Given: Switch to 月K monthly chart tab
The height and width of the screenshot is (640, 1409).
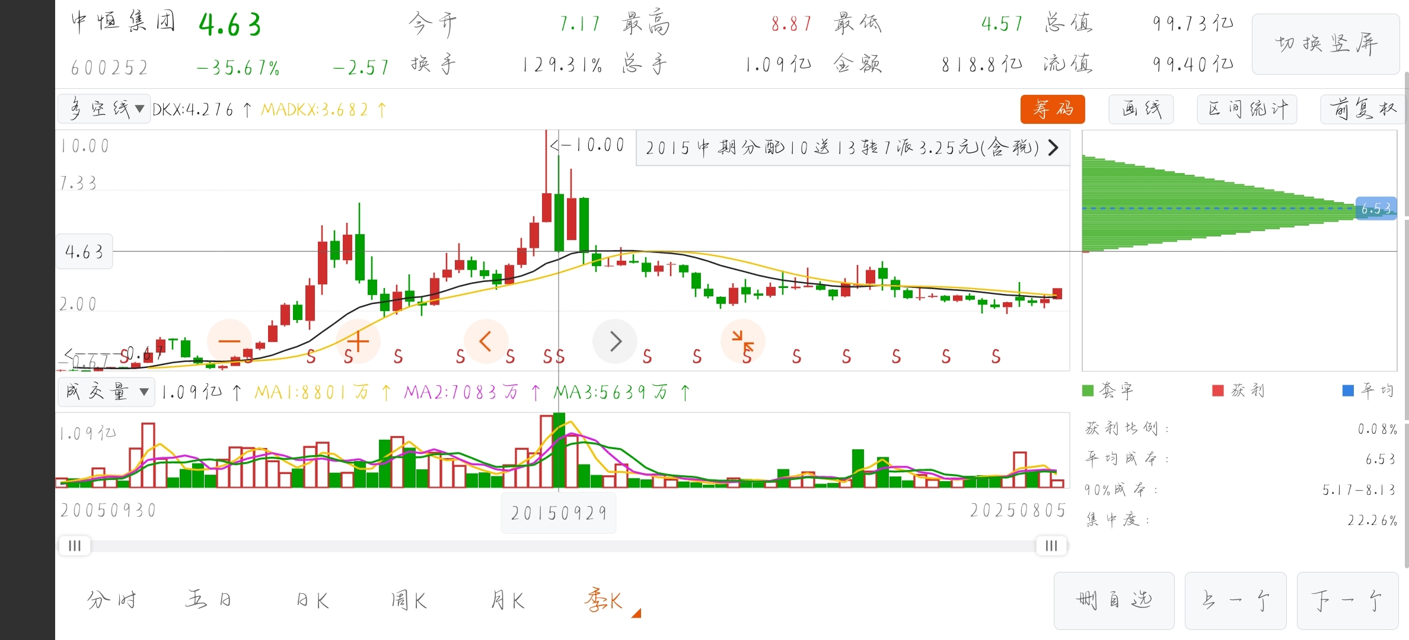Looking at the screenshot, I should coord(507,601).
